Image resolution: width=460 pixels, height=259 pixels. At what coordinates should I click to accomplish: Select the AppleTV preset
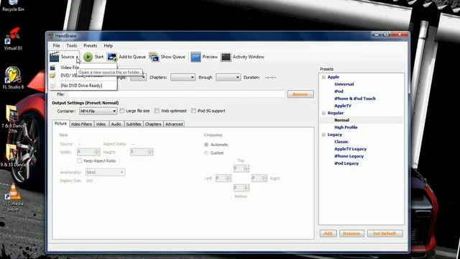pos(343,106)
